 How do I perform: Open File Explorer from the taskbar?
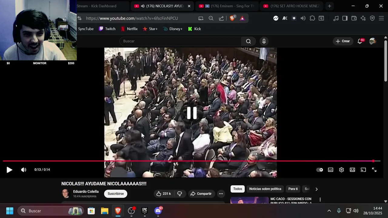(105, 211)
